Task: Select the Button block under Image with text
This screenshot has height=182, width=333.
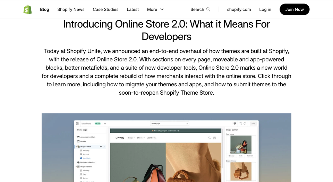Action: tap(84, 178)
